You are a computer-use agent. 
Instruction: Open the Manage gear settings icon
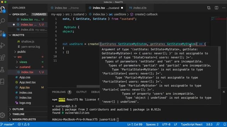click(x=2, y=115)
